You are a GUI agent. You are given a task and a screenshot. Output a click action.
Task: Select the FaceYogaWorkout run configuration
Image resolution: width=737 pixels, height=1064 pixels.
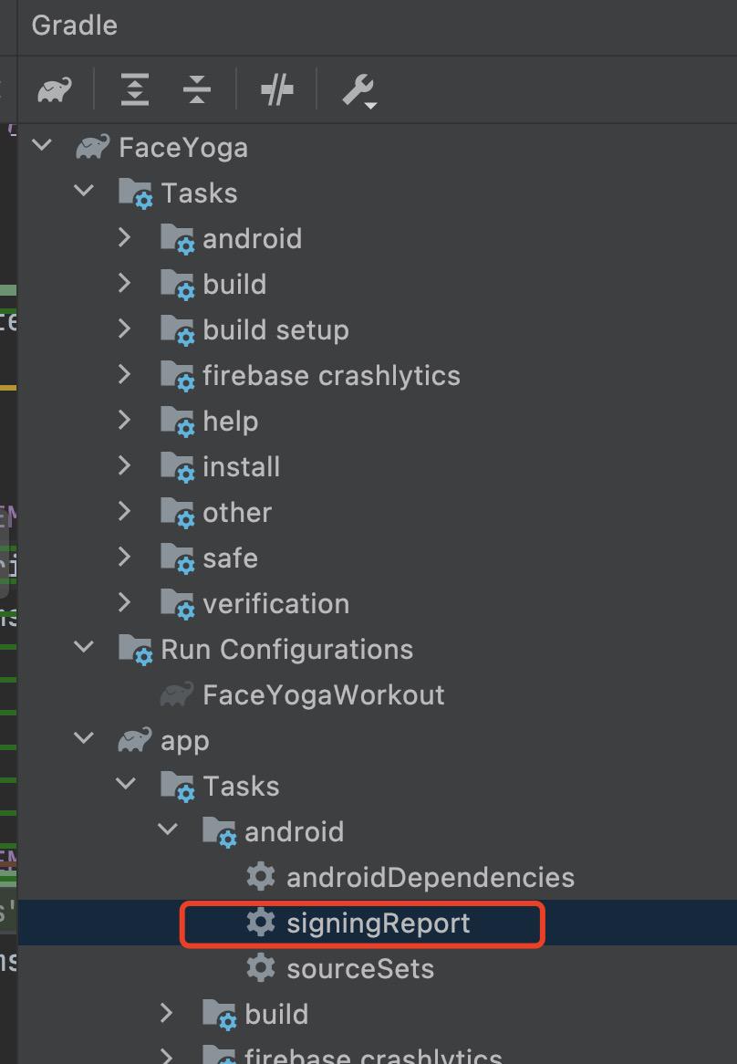tap(324, 694)
